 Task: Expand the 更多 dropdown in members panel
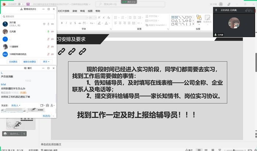click(46, 62)
